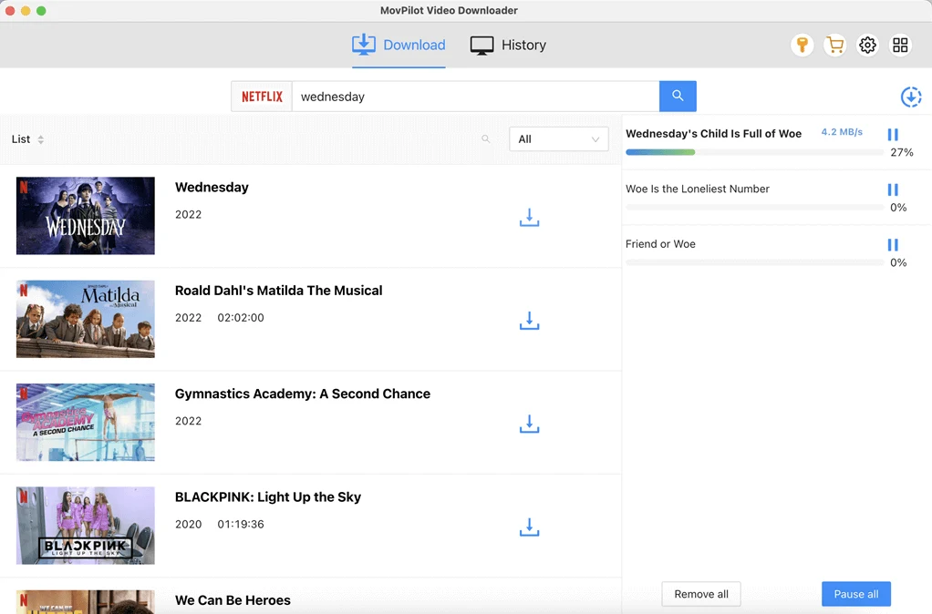The height and width of the screenshot is (614, 932).
Task: Click the Wednesday's Child progress bar
Action: click(x=753, y=152)
